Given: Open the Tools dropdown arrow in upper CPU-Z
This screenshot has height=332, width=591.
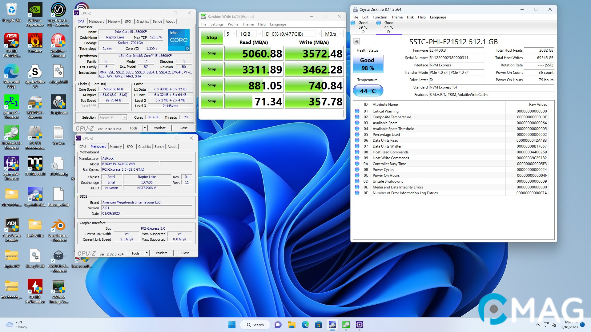Looking at the screenshot, I should point(145,128).
